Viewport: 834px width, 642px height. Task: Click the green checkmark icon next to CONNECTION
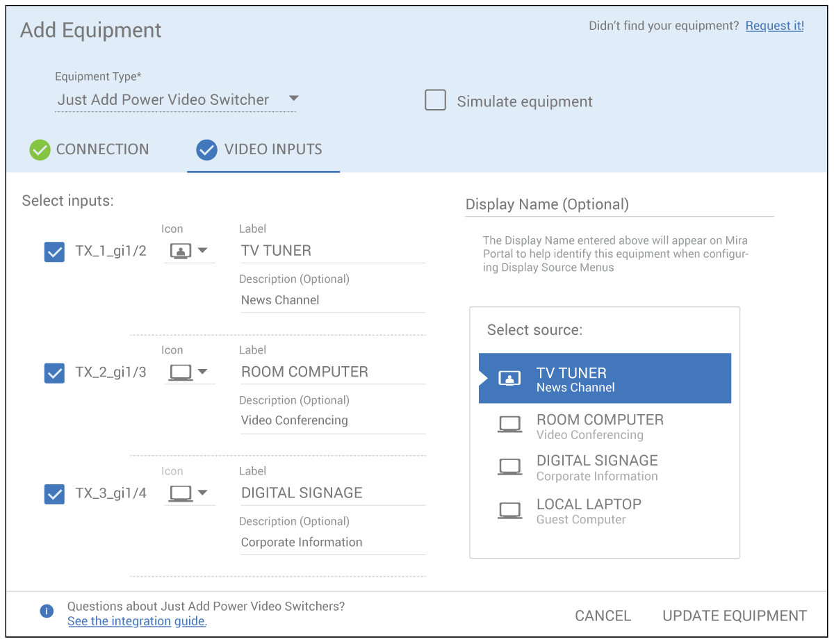40,149
